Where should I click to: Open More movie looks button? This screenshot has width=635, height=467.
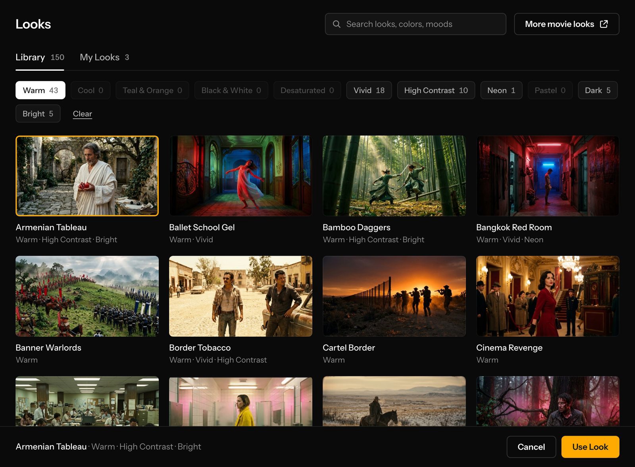click(x=566, y=24)
